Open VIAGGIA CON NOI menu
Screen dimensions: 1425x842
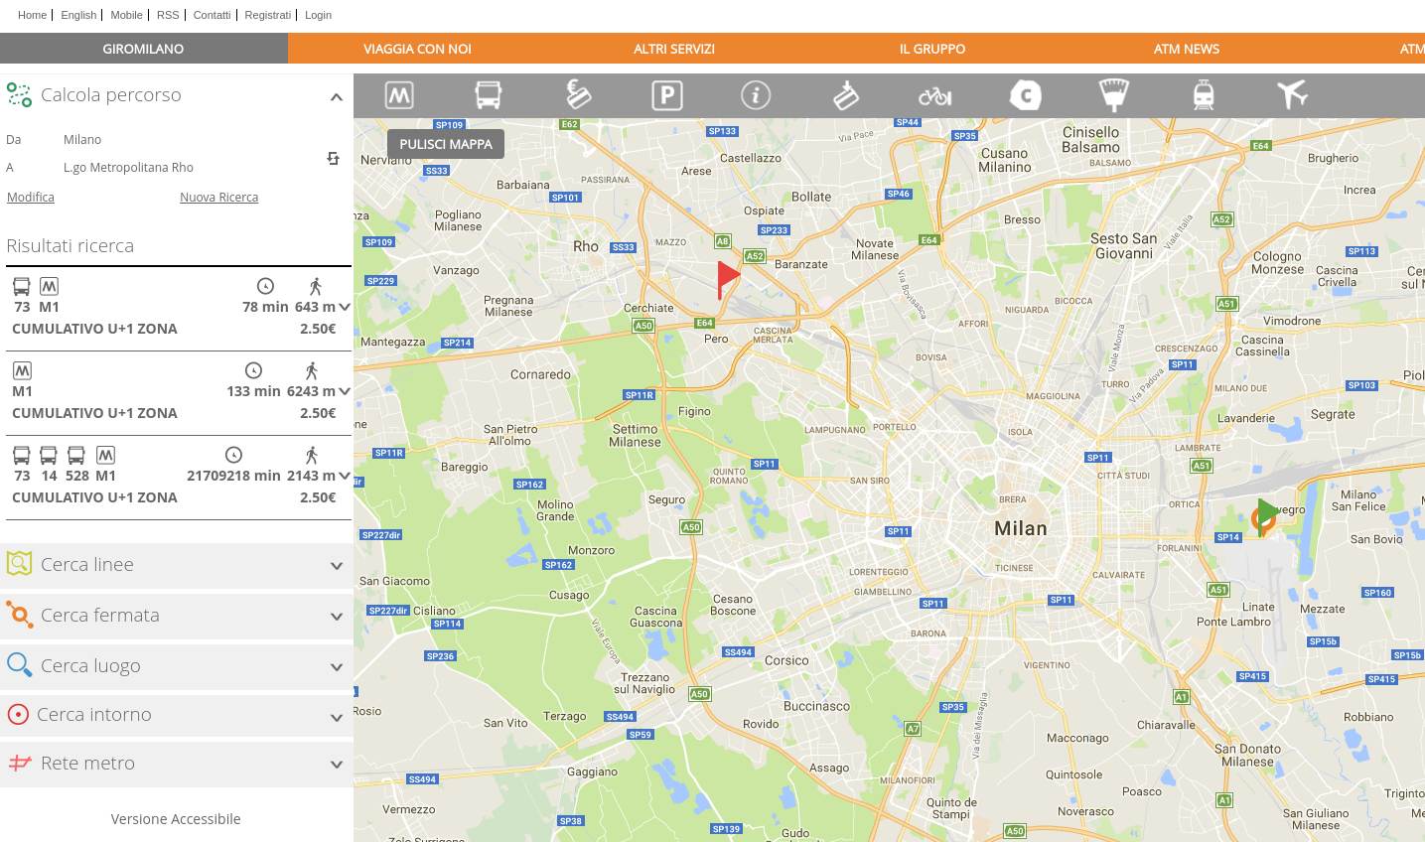point(417,49)
